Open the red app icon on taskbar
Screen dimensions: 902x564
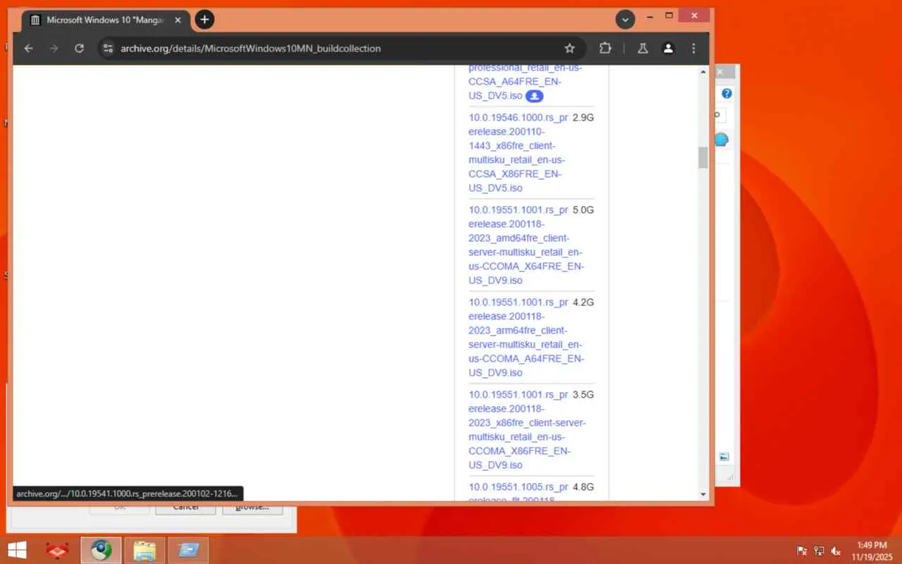click(57, 550)
